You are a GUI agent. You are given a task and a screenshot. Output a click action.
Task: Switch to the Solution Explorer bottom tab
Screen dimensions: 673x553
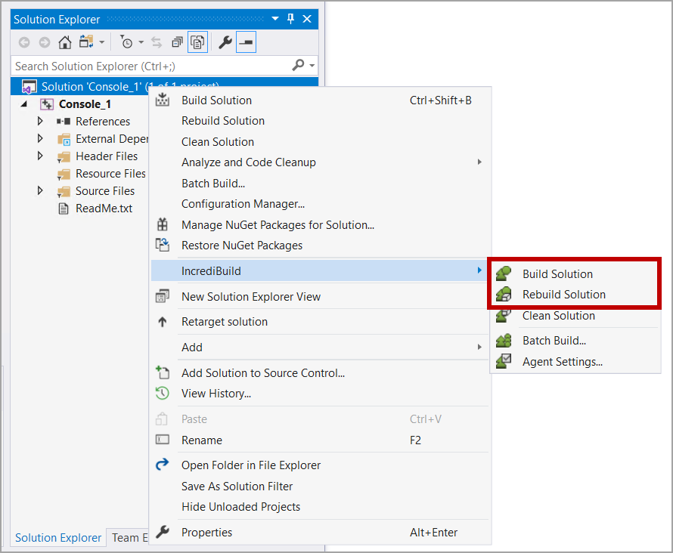(58, 538)
